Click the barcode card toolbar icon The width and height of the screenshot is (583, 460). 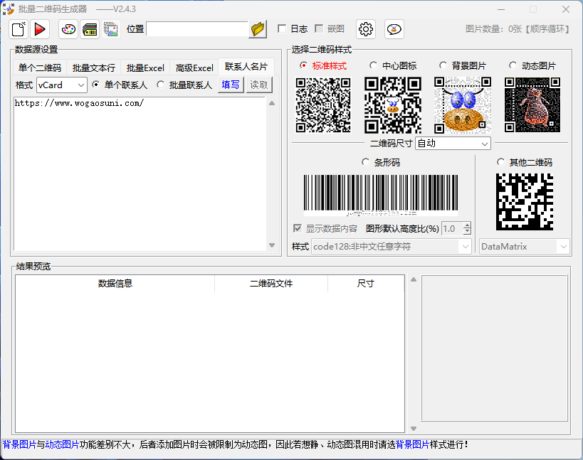[90, 29]
